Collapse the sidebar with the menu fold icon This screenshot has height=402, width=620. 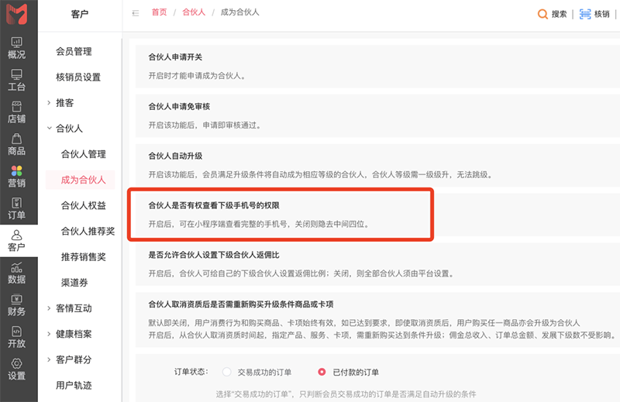coord(136,13)
